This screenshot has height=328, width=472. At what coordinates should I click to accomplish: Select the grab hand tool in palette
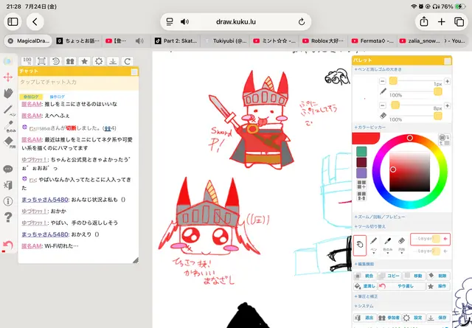click(360, 244)
